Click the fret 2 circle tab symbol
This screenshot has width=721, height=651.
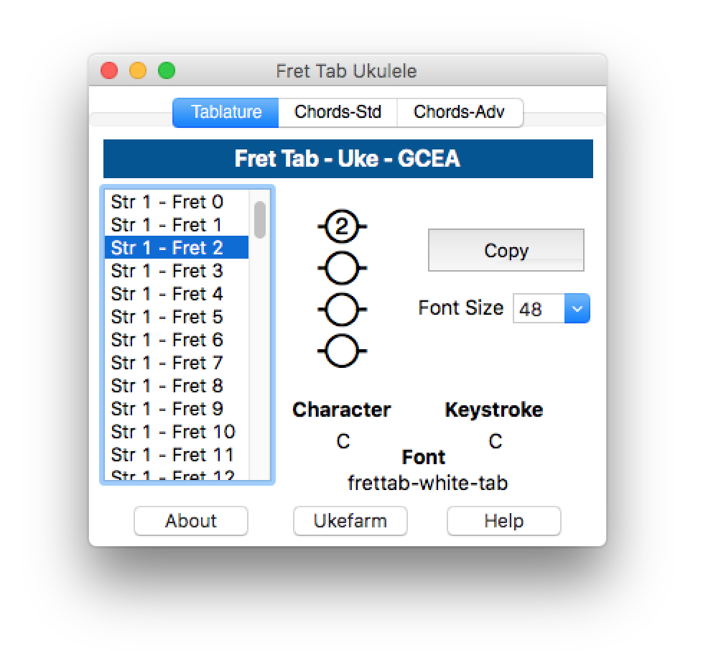[x=342, y=227]
